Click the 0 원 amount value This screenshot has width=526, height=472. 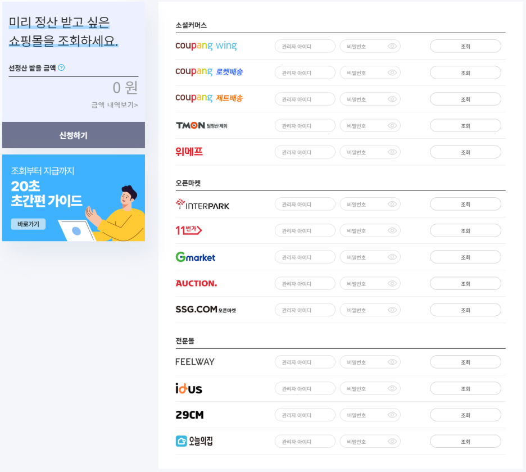125,88
